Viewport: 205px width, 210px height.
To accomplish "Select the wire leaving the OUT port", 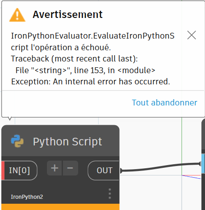I will tap(160, 167).
